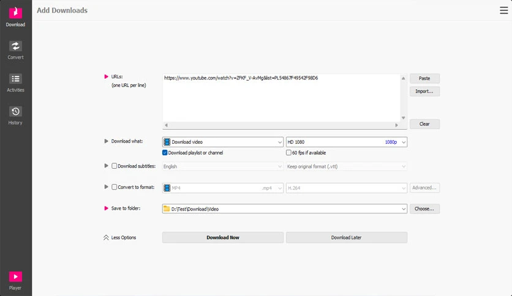Open the hamburger menu at top right

[503, 10]
